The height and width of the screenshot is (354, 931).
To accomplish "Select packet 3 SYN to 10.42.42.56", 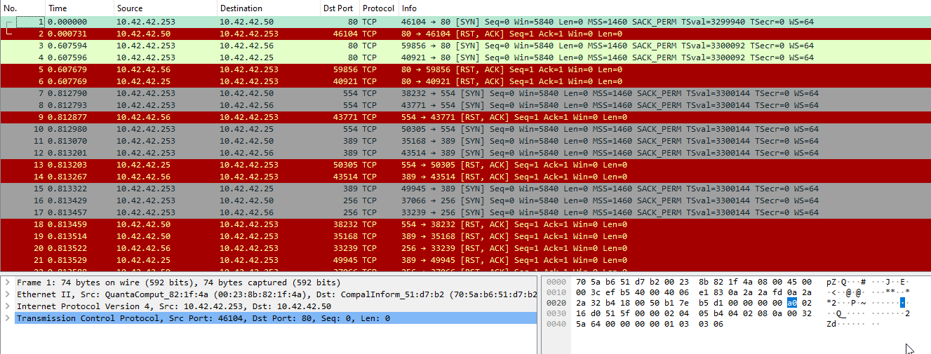I will tap(465, 46).
